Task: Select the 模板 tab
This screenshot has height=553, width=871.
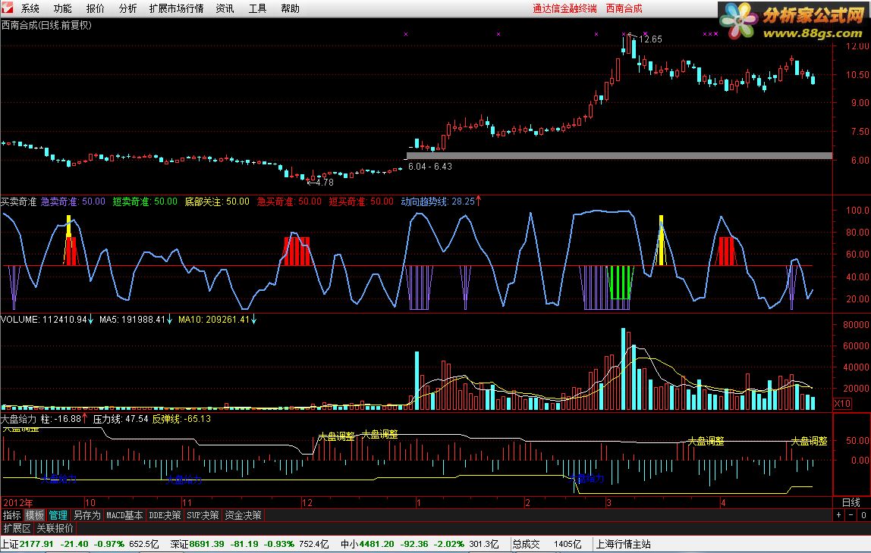Action: 34,515
